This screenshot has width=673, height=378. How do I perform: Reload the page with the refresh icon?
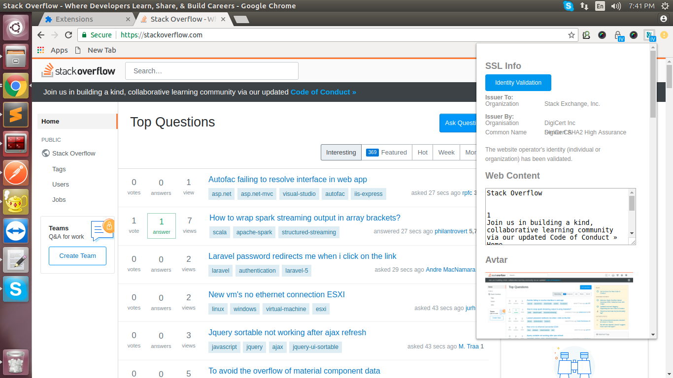[68, 35]
